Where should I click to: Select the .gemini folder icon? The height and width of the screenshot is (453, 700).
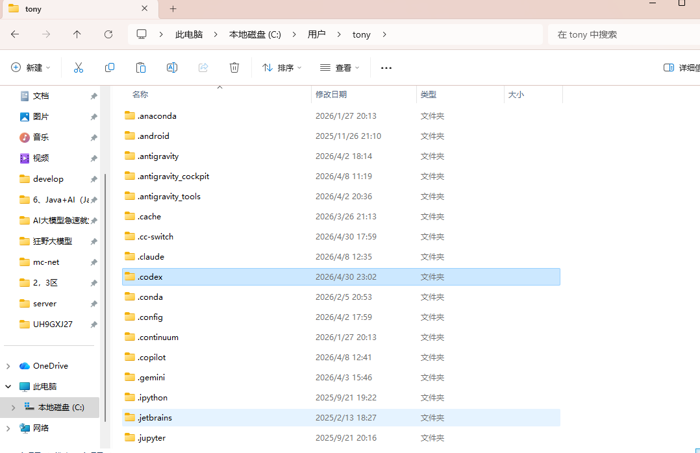(130, 377)
